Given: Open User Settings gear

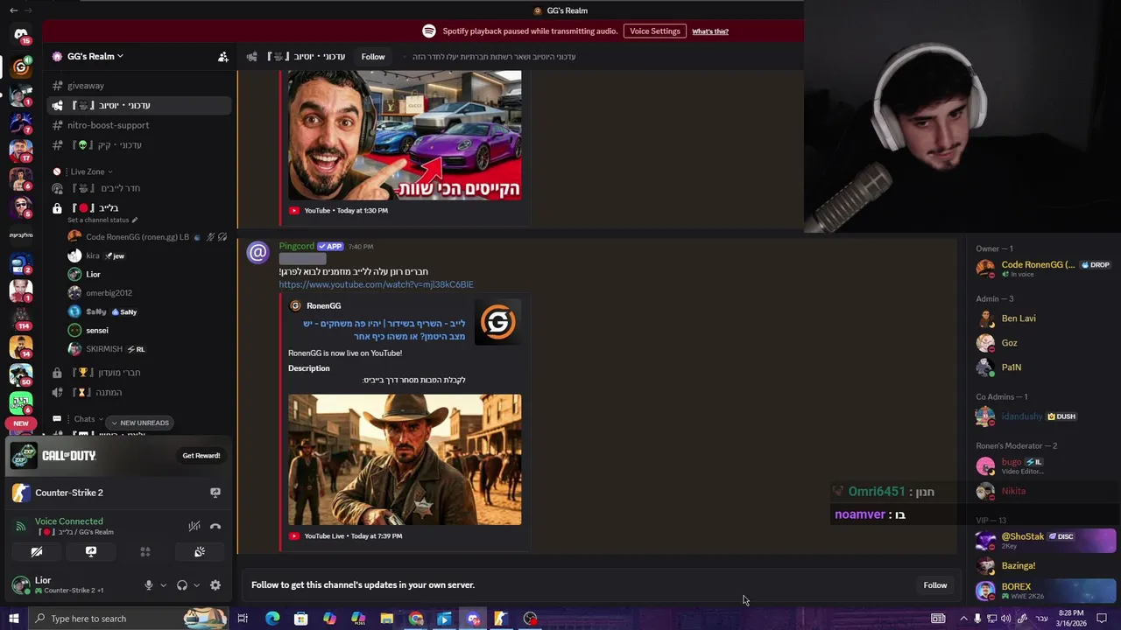Looking at the screenshot, I should [x=215, y=585].
